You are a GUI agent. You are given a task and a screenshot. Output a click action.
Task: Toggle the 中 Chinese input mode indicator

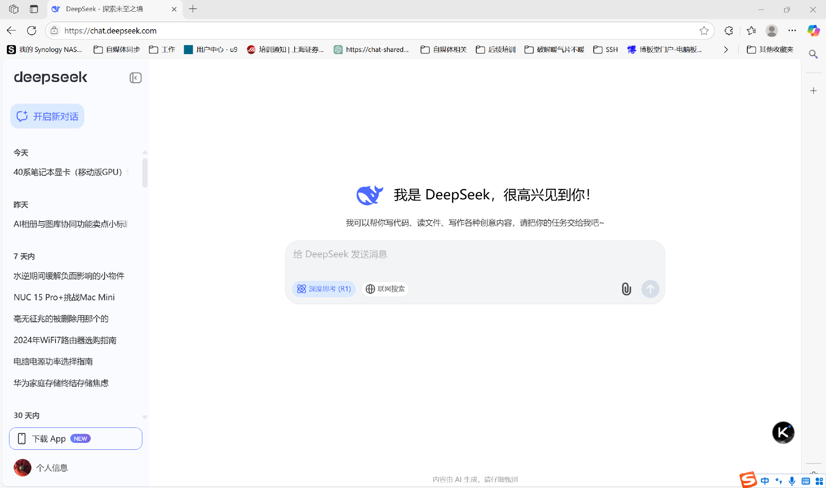(x=764, y=481)
